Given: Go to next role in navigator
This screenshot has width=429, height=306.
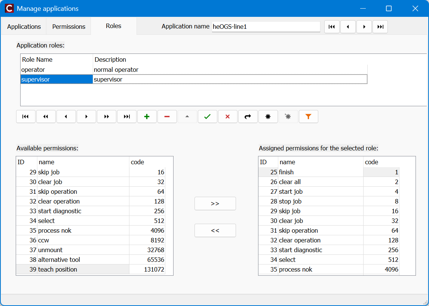Looking at the screenshot, I should tap(86, 117).
